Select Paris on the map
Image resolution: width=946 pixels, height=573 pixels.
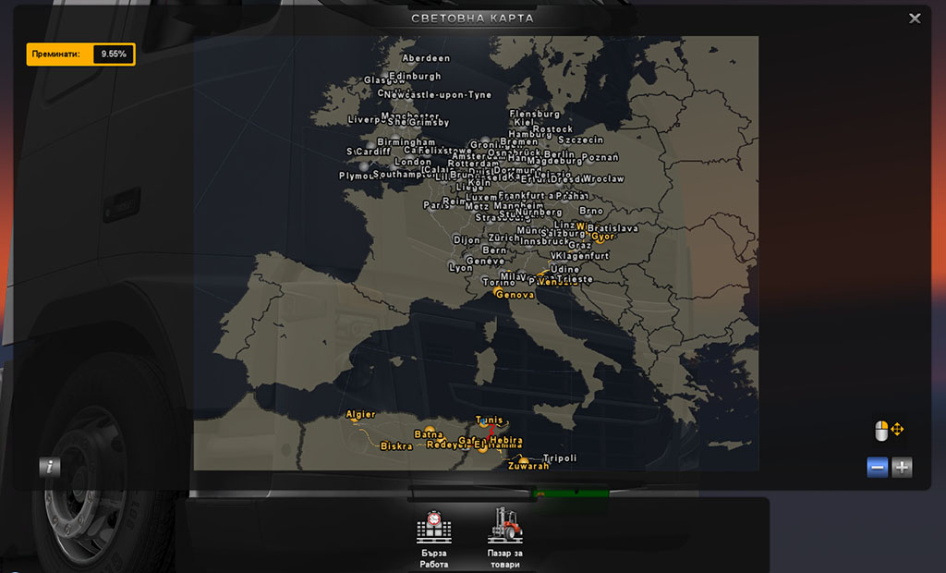[x=436, y=205]
